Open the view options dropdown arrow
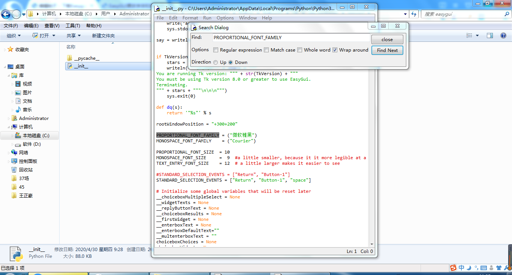 click(x=477, y=35)
